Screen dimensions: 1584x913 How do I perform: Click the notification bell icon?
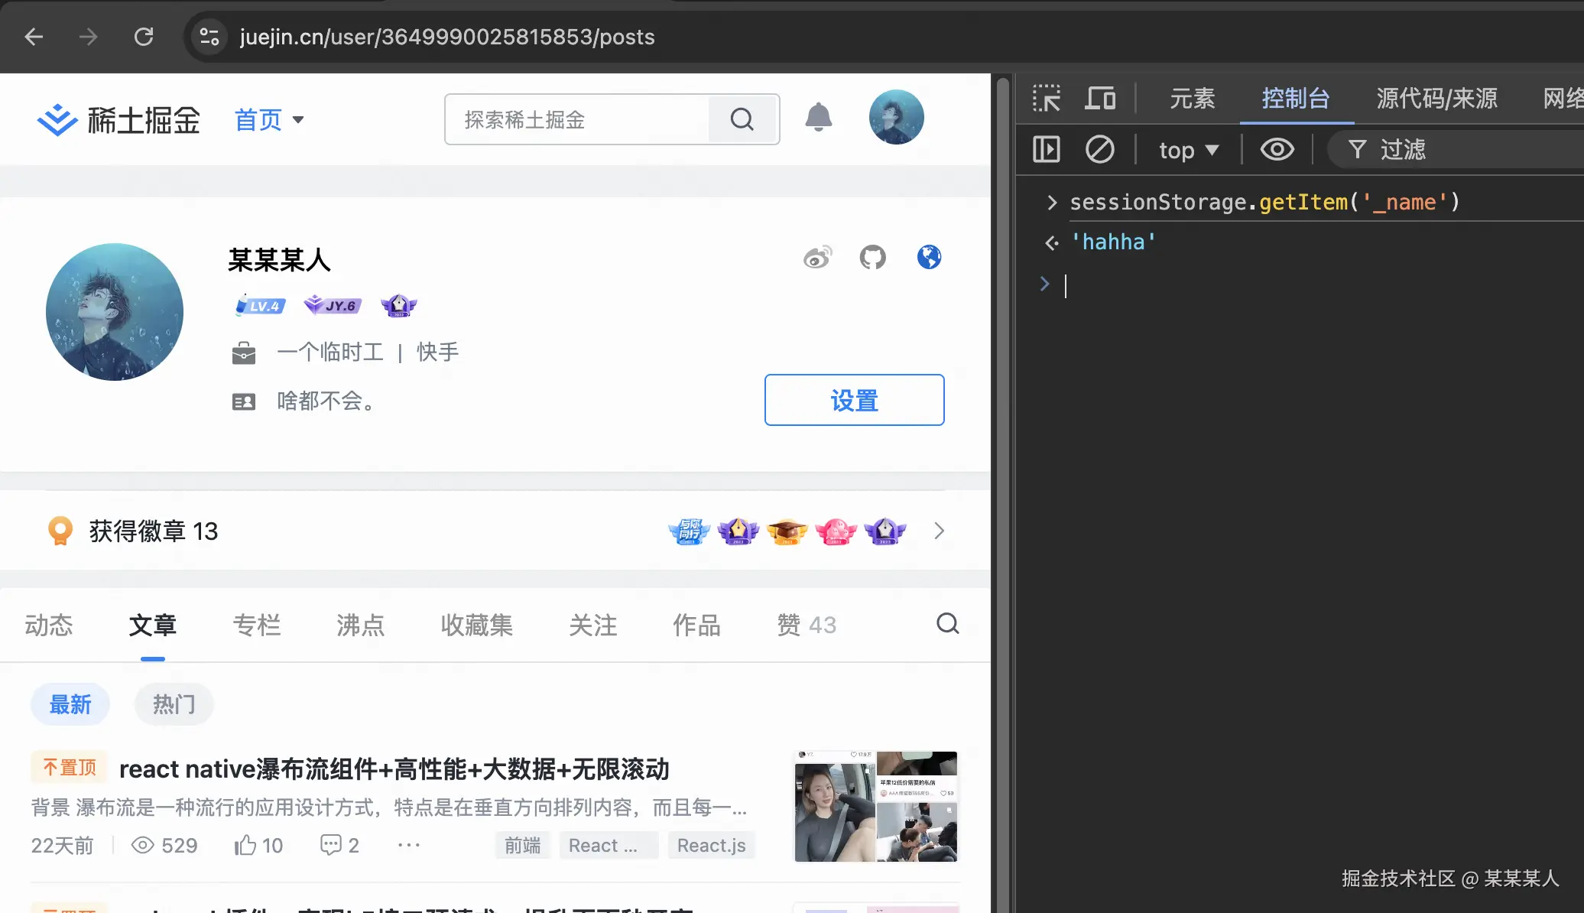click(x=818, y=118)
